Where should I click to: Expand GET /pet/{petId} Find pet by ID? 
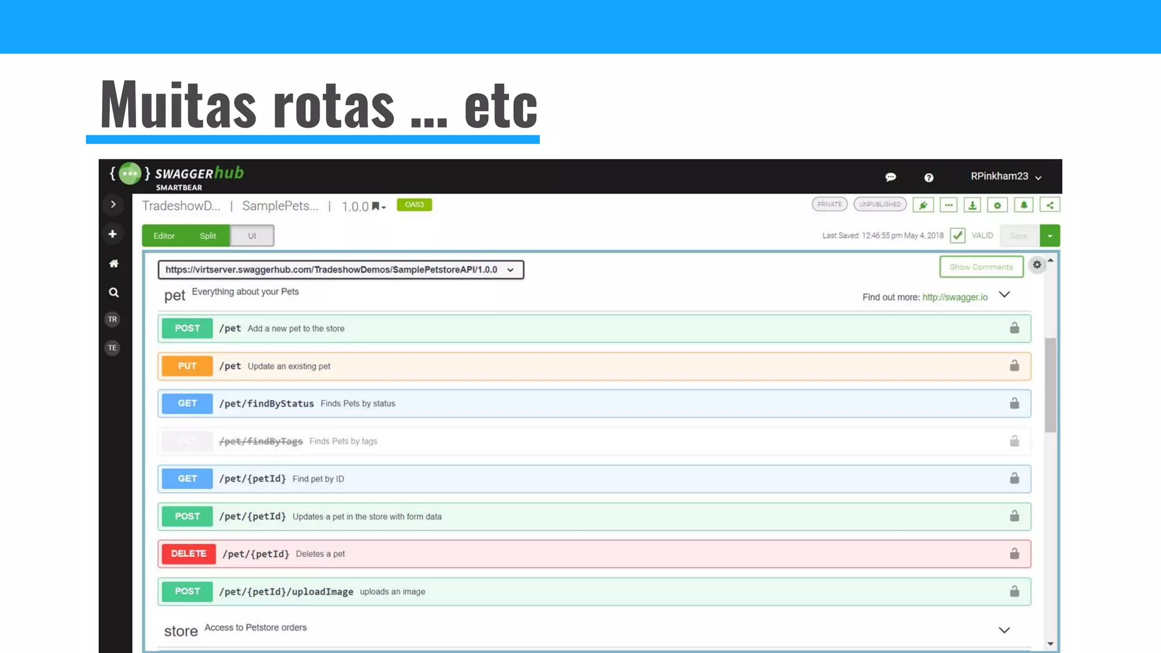(594, 479)
